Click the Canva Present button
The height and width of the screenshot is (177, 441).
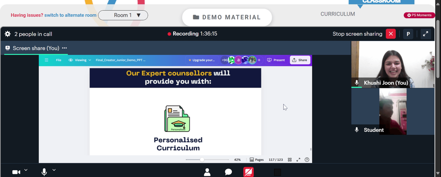[x=276, y=60]
